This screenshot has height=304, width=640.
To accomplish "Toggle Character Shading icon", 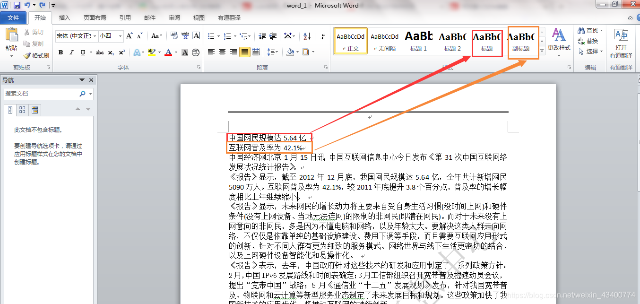I will [x=185, y=52].
